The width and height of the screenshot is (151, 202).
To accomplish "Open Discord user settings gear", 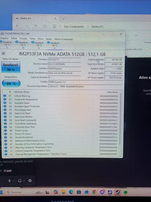I will [30, 181].
